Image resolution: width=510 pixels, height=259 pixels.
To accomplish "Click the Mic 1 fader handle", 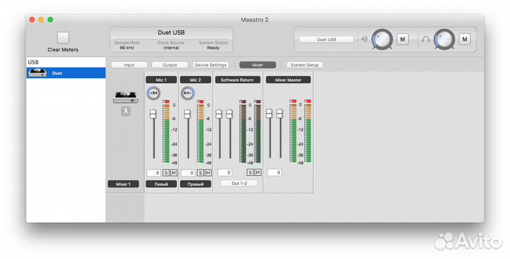I will pos(153,114).
